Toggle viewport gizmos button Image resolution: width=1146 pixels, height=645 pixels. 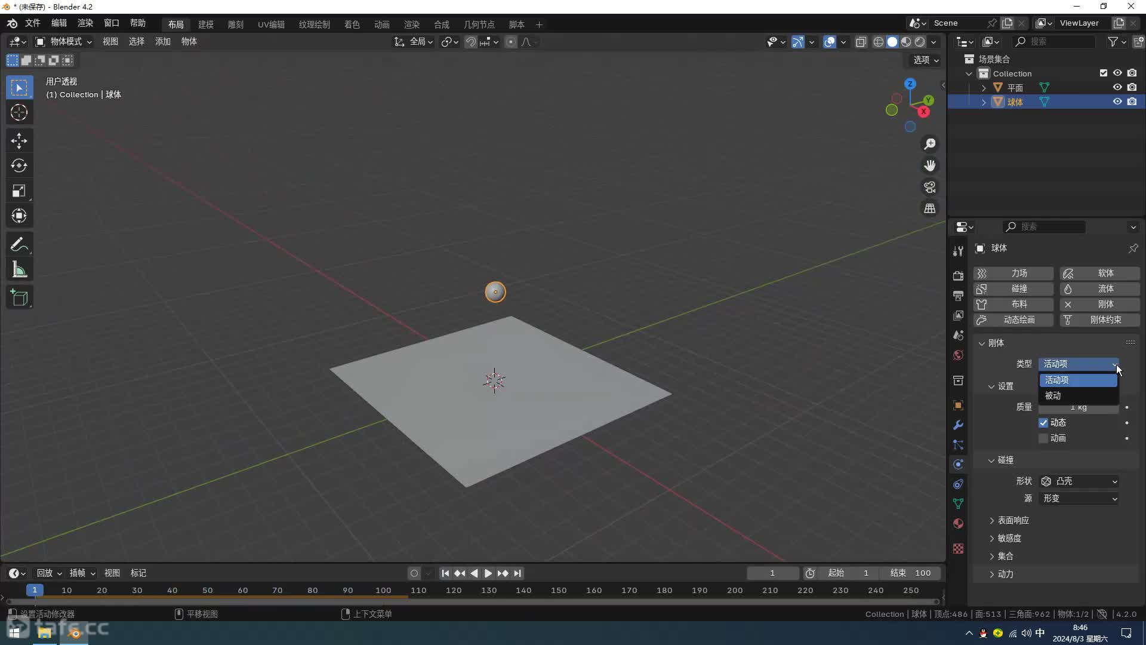[x=798, y=42]
